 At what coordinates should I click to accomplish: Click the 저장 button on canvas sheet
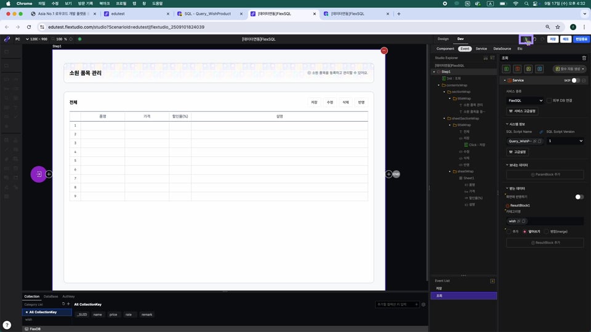314,103
